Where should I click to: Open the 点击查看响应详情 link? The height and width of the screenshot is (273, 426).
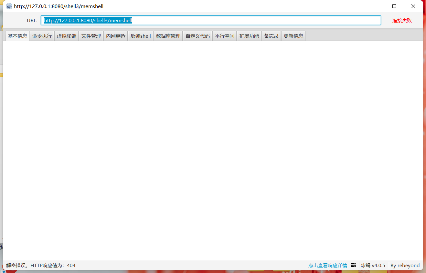(328, 265)
